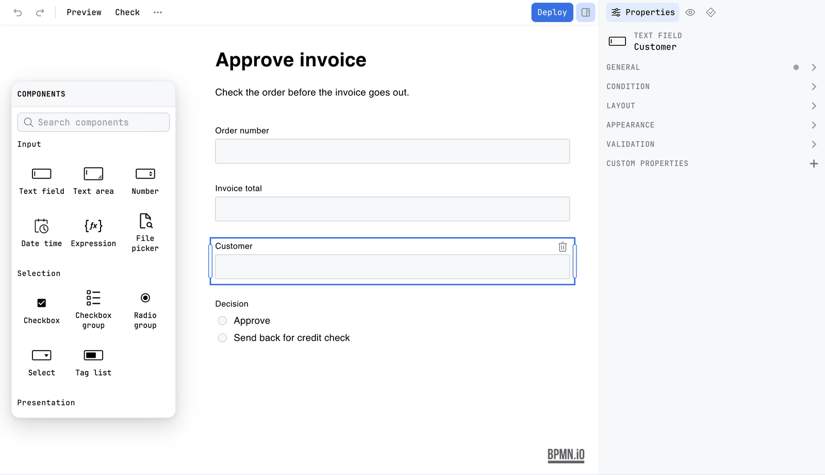Select the Tag list component
The height and width of the screenshot is (475, 825).
[93, 363]
